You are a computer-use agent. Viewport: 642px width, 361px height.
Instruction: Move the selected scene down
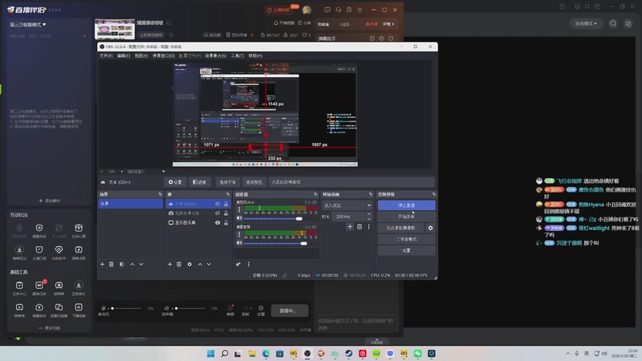141,265
